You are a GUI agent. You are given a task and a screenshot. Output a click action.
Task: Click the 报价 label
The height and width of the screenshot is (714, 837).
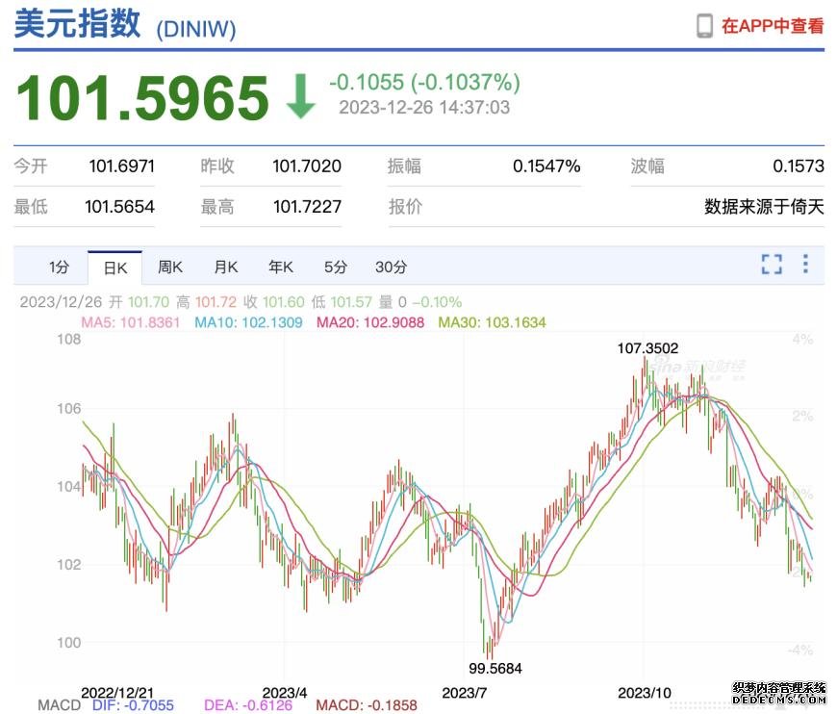(x=405, y=207)
